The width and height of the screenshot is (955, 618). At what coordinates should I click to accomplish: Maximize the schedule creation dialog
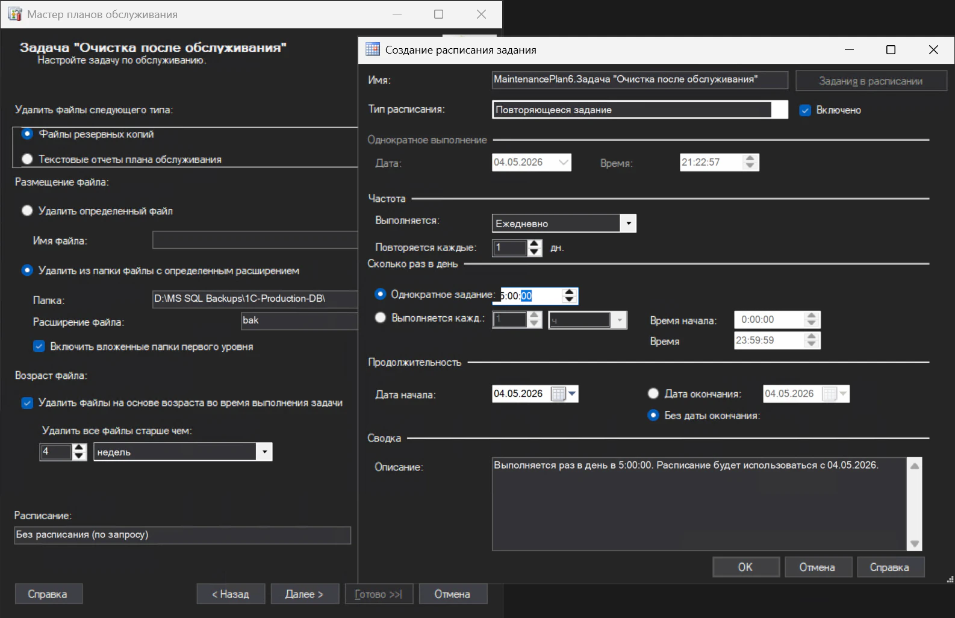(891, 50)
